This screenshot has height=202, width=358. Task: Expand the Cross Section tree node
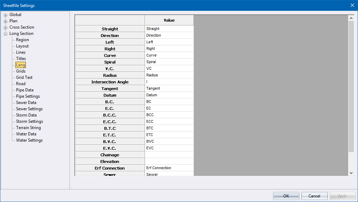pos(6,28)
